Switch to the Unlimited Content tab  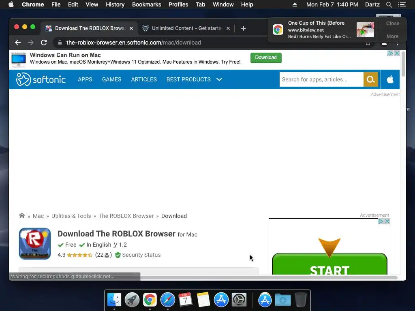(186, 28)
